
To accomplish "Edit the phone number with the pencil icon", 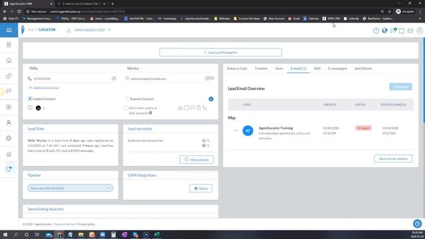I will (x=114, y=78).
